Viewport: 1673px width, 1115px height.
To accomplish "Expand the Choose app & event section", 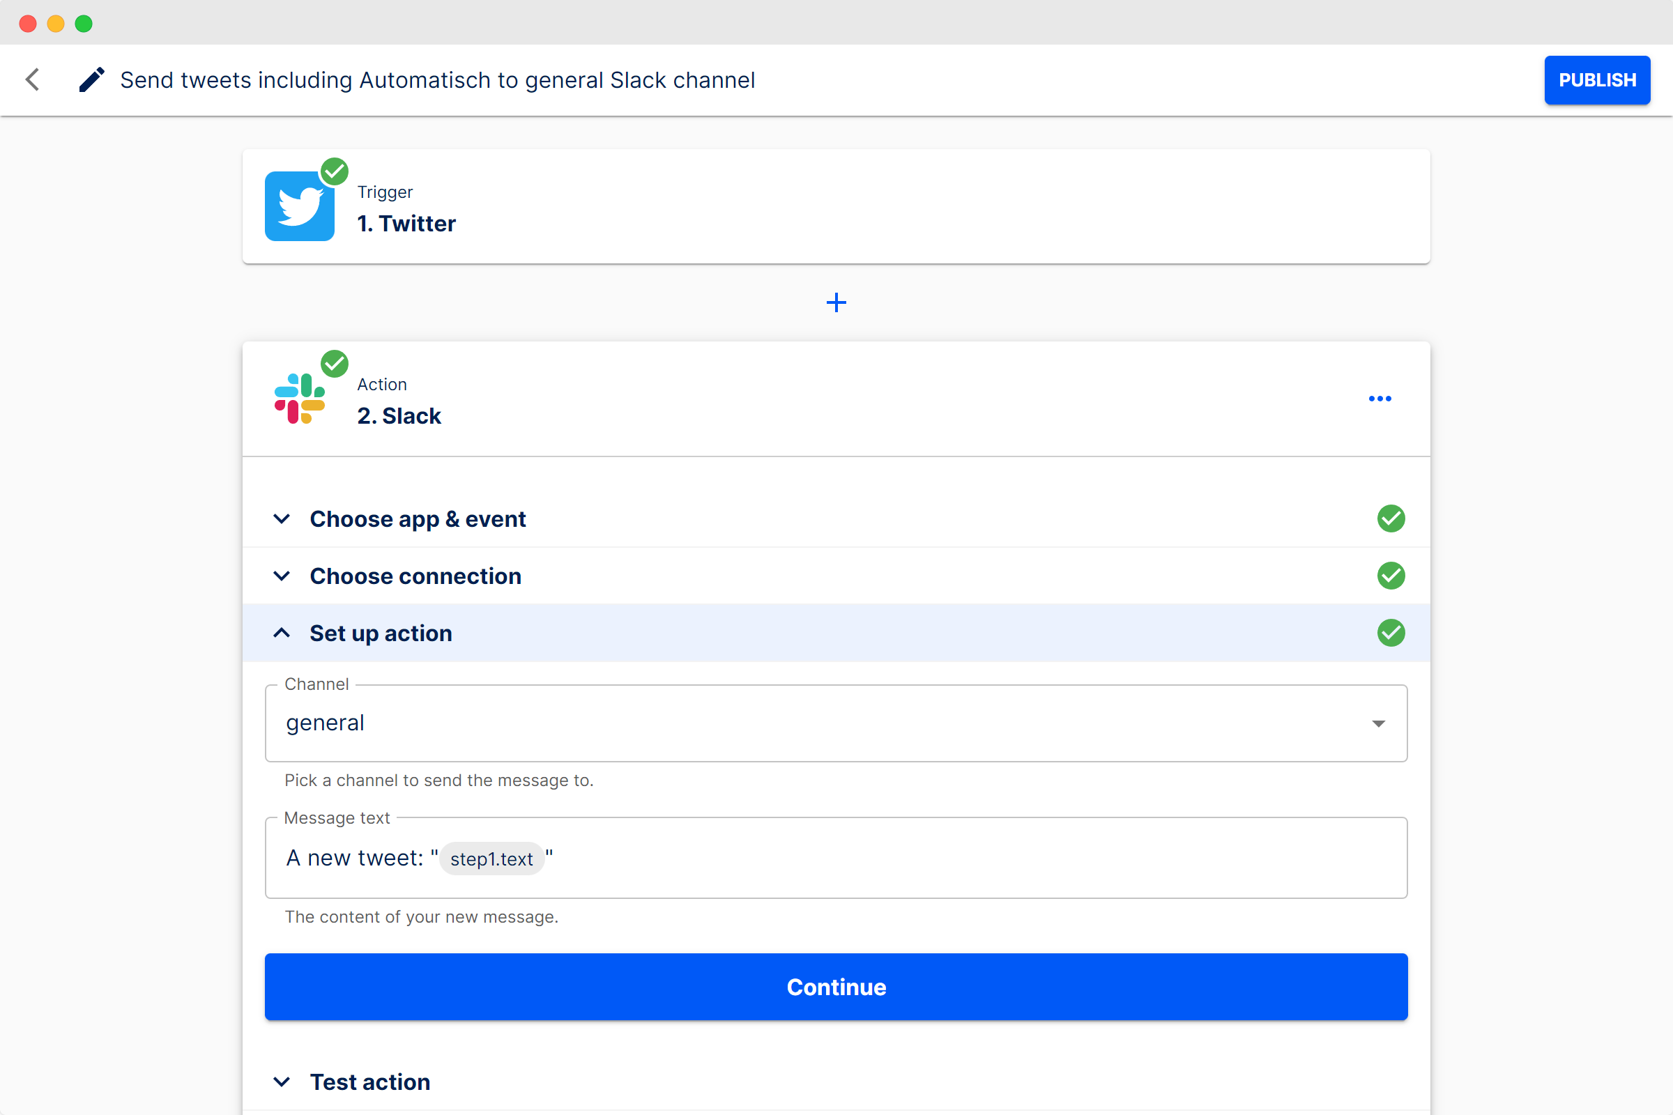I will coord(418,518).
